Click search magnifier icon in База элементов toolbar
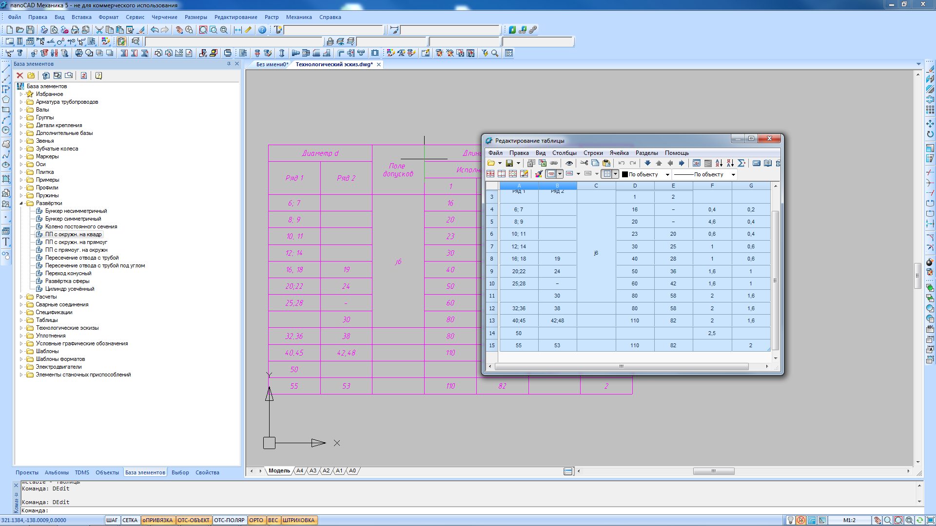 (x=69, y=75)
